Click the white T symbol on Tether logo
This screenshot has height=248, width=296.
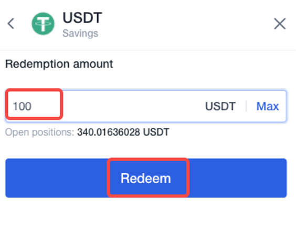pos(43,24)
